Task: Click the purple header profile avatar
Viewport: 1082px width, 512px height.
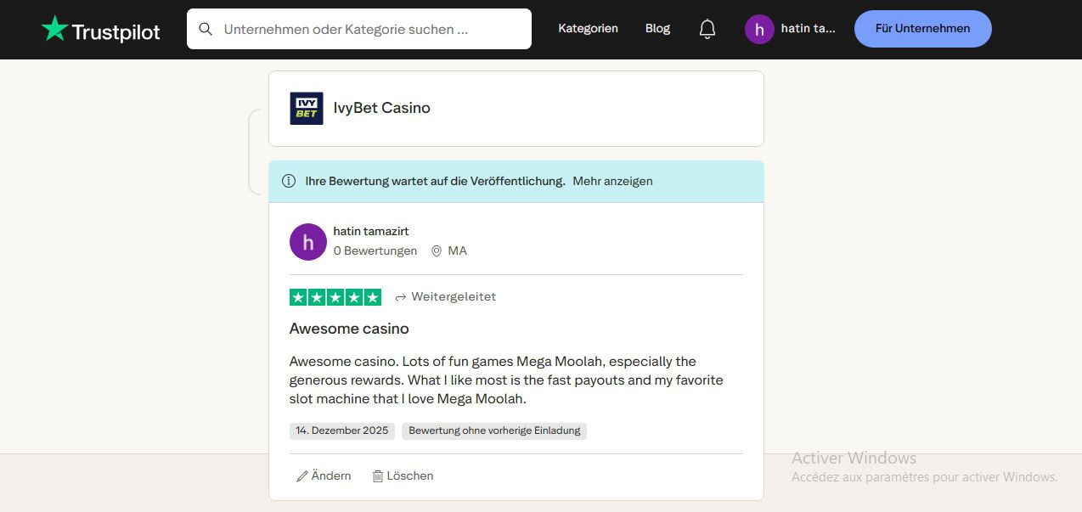Action: click(759, 29)
